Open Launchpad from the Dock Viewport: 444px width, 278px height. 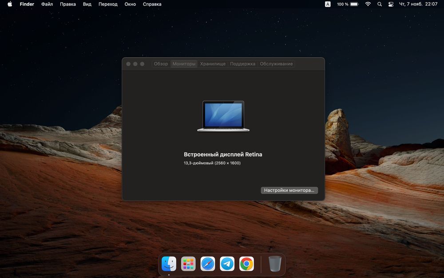pos(188,264)
